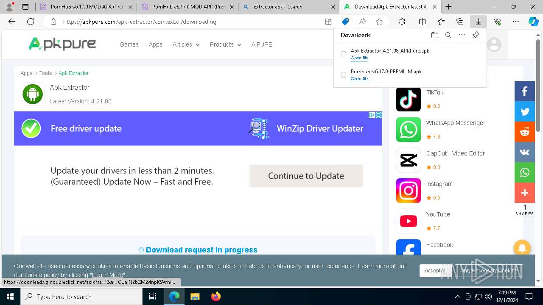The image size is (543, 305).
Task: Click the Tools breadcrumb link
Action: pyautogui.click(x=46, y=73)
